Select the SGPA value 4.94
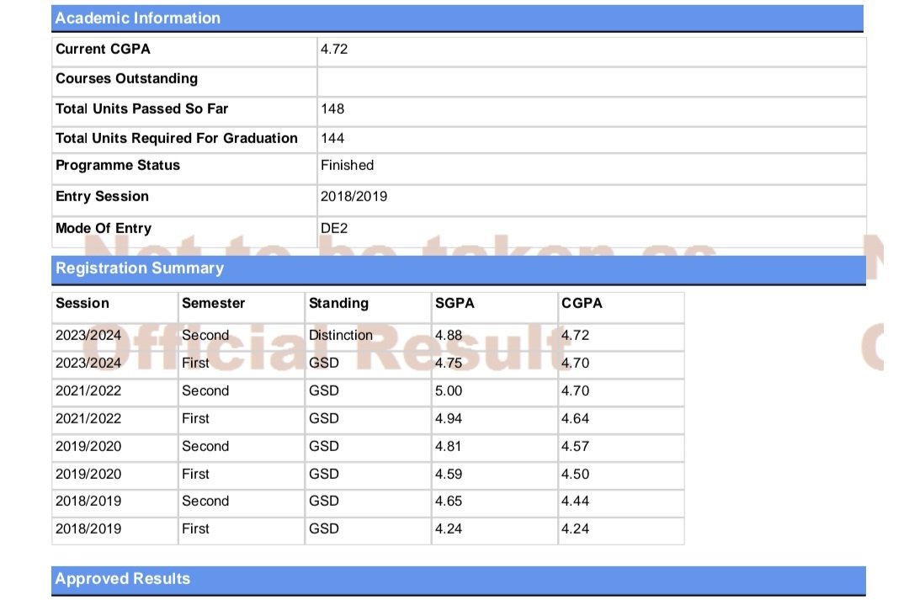909x600 pixels. [x=449, y=418]
